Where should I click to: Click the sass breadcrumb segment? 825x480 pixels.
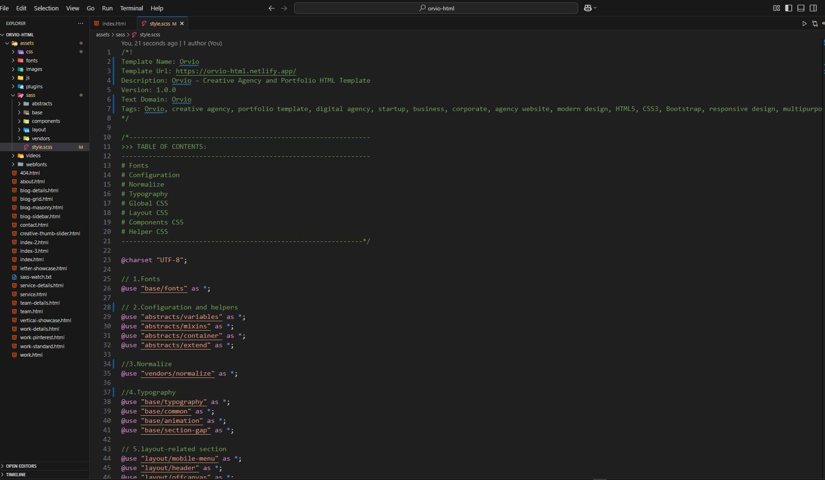click(x=120, y=34)
